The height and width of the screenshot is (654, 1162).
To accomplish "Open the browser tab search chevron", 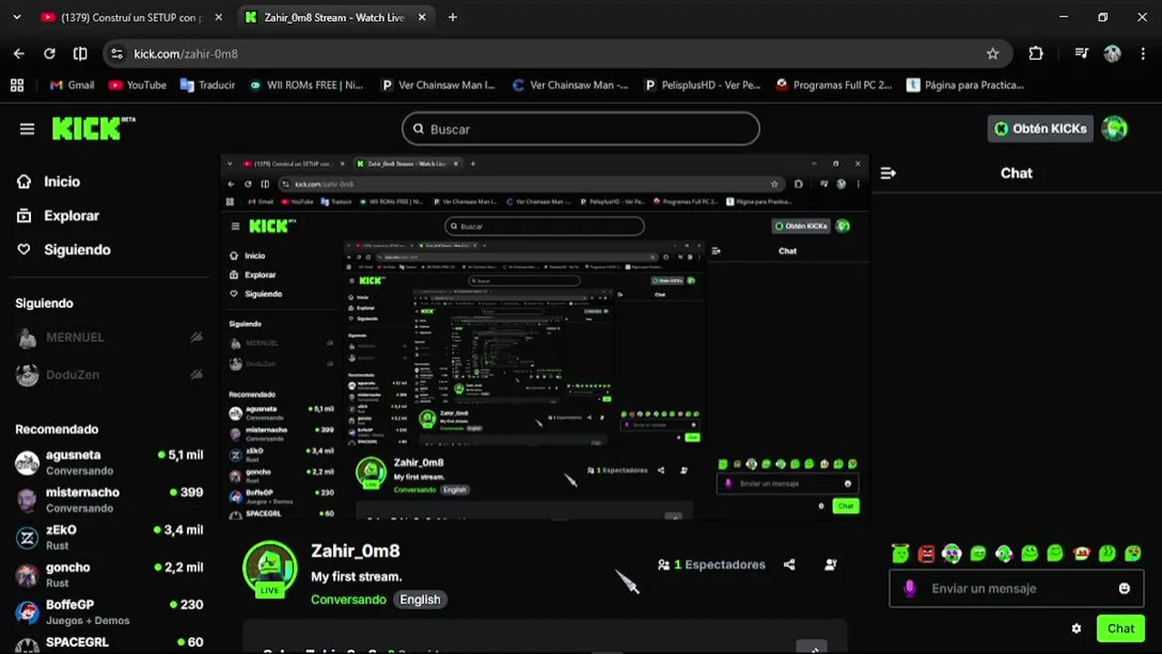I will tap(17, 17).
